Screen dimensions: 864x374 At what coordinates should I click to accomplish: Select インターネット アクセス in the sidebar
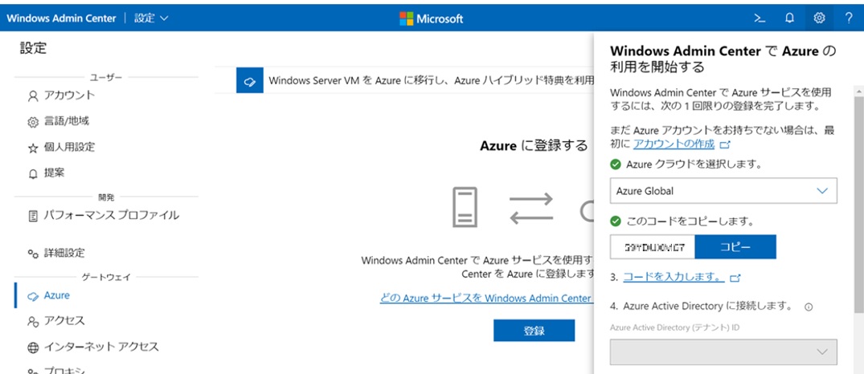point(100,347)
